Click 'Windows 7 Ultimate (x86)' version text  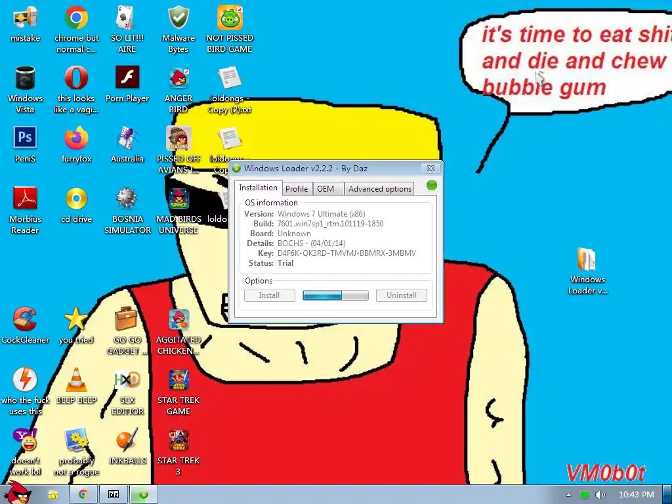(322, 214)
